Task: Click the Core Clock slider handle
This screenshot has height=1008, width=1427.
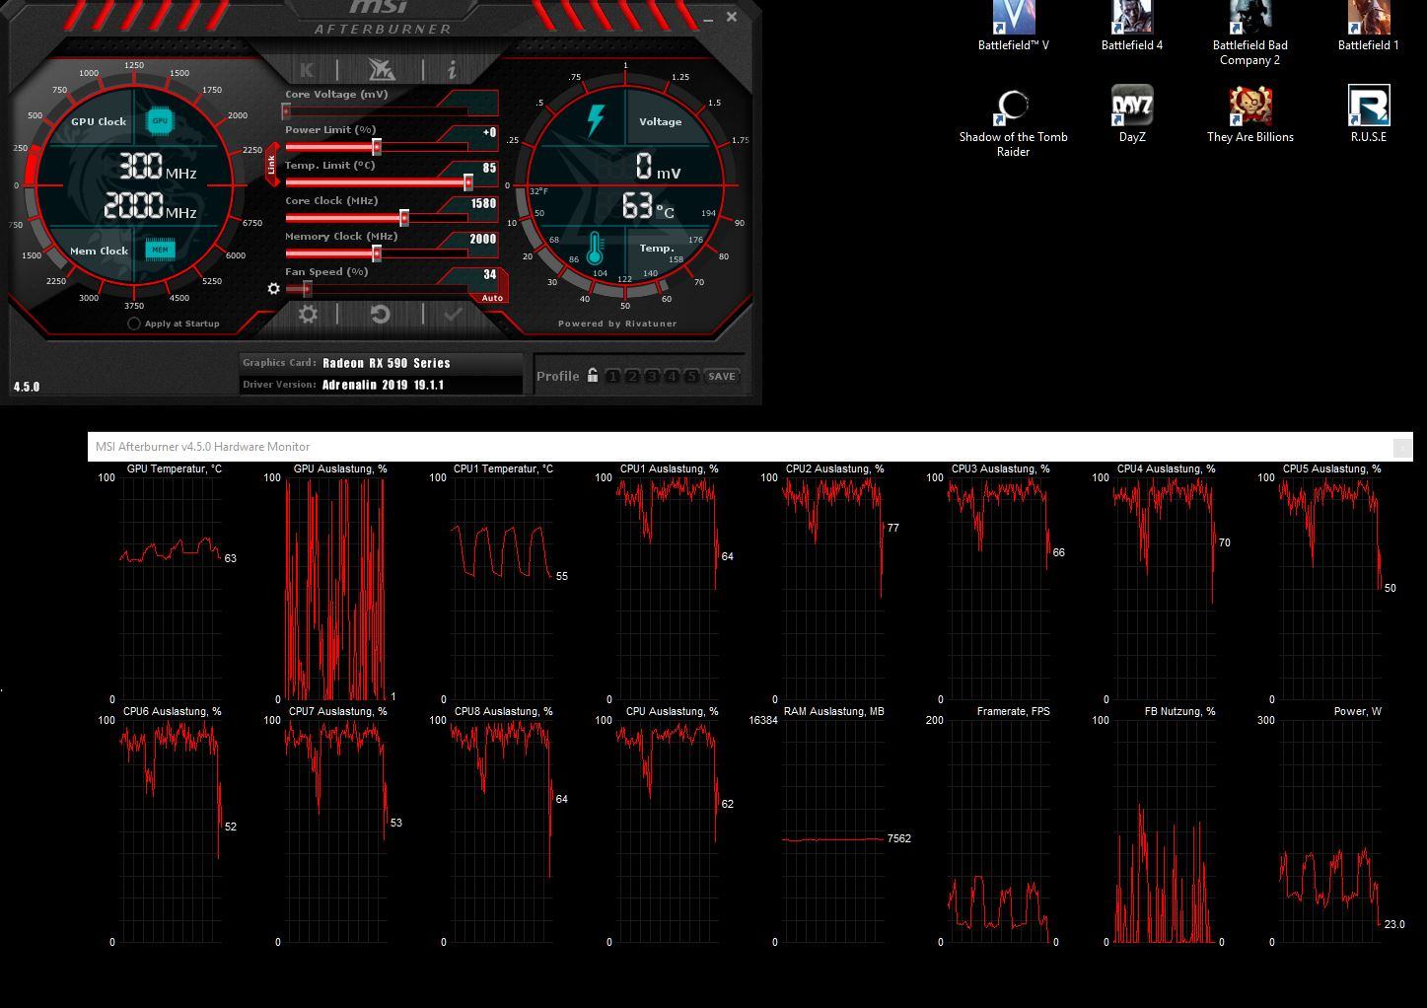Action: (404, 218)
